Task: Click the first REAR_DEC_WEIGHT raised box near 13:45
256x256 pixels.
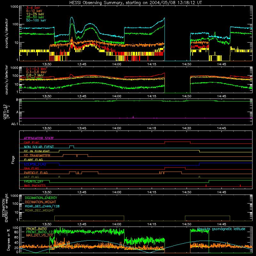Action: 89,218
